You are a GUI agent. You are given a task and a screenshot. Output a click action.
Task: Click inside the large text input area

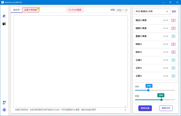pyautogui.click(x=70, y=61)
